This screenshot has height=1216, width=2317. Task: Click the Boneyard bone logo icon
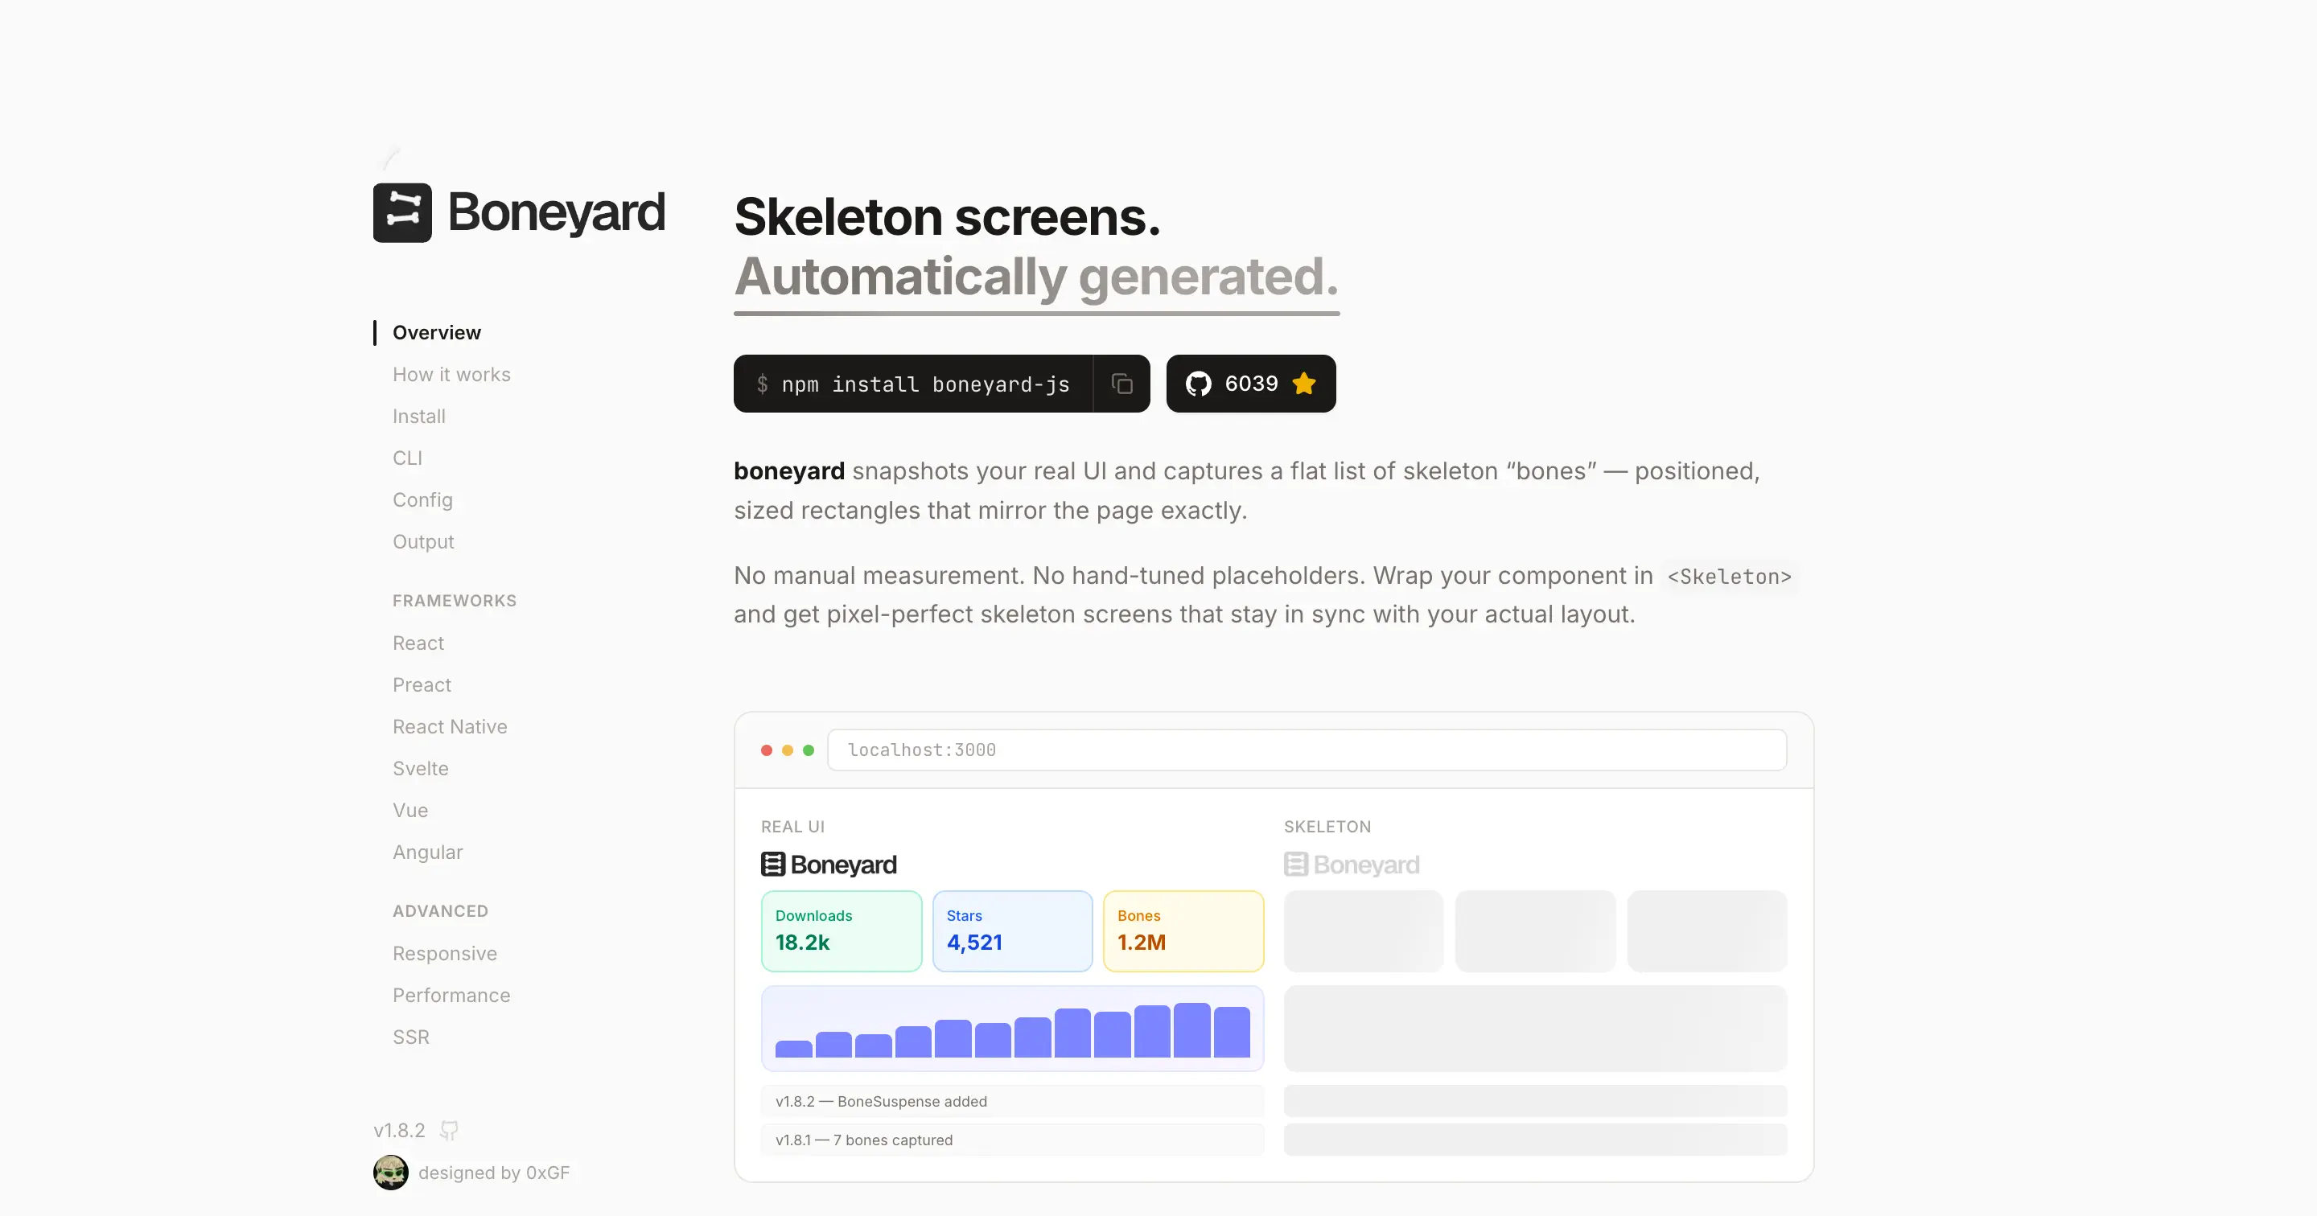coord(402,213)
